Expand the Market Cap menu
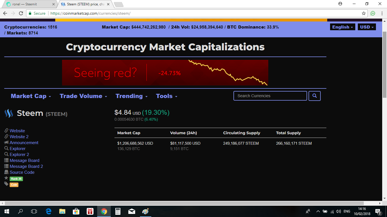The height and width of the screenshot is (217, 387). tap(31, 96)
